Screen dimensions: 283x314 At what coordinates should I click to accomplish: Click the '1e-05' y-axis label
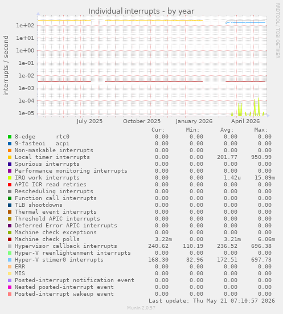click(x=26, y=113)
